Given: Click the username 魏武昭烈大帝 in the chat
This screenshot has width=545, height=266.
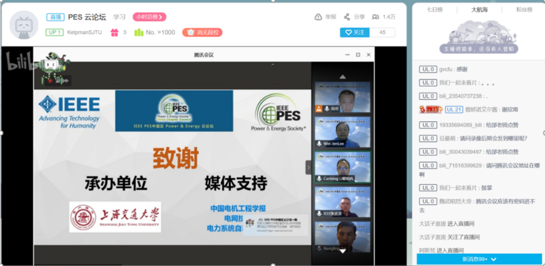Looking at the screenshot, I should (x=456, y=202).
